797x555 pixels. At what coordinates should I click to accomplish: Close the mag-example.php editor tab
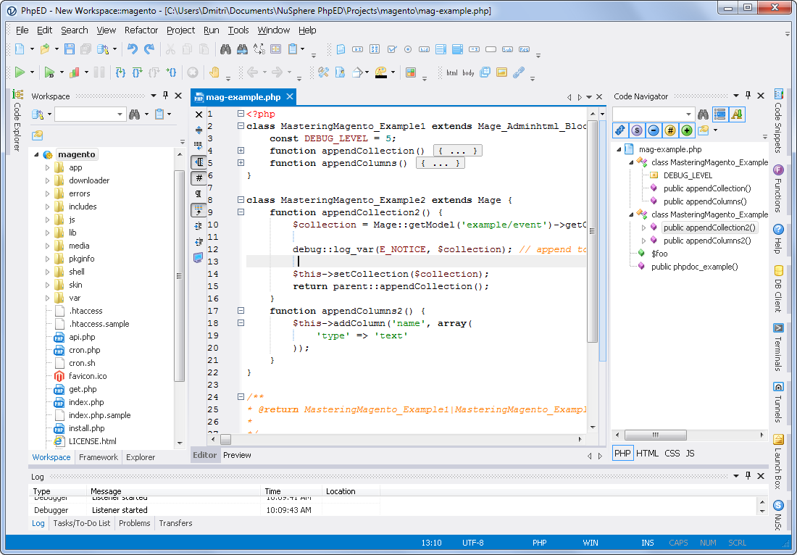click(x=290, y=96)
